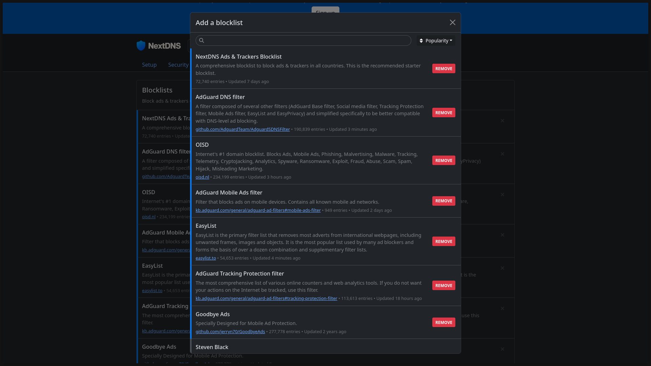Viewport: 651px width, 366px height.
Task: Remove NextDNS Ads & Trackers Blocklist
Action: [443, 68]
